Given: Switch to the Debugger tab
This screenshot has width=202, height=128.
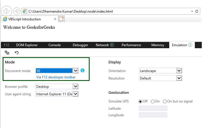Looking at the screenshot, I should (80, 45).
